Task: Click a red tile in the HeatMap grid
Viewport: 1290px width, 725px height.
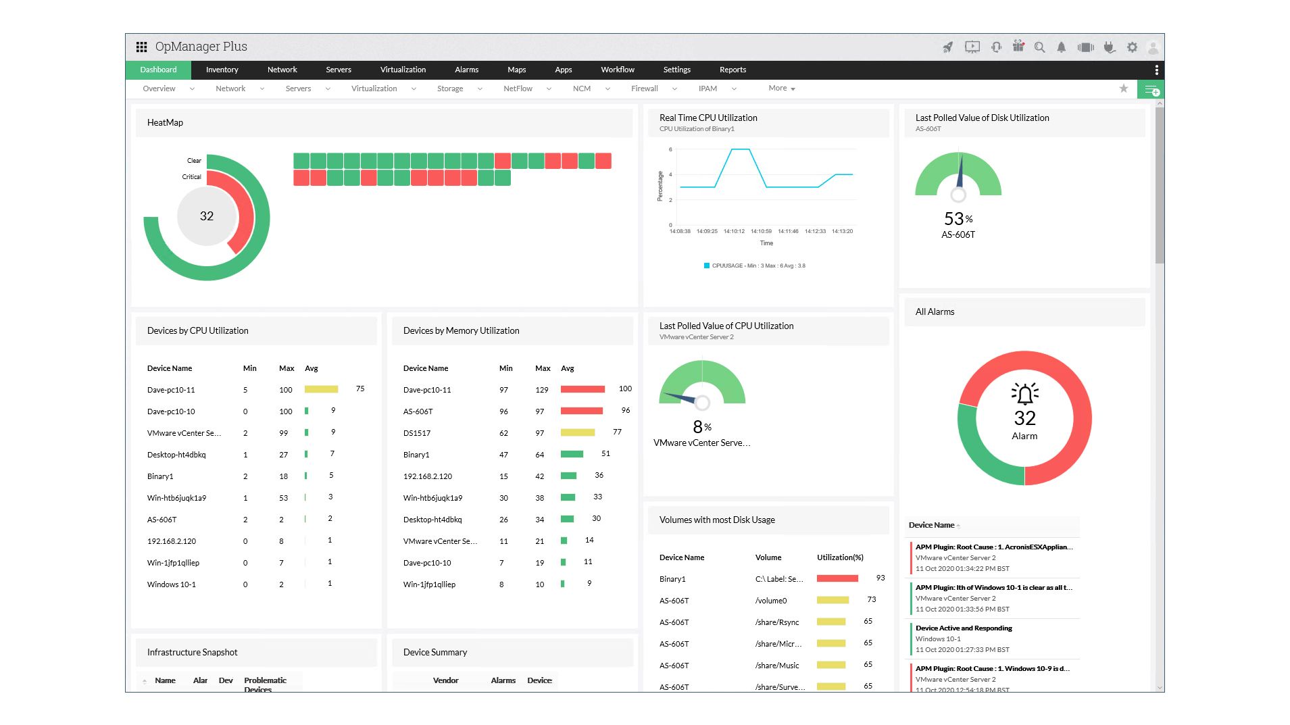Action: (502, 161)
